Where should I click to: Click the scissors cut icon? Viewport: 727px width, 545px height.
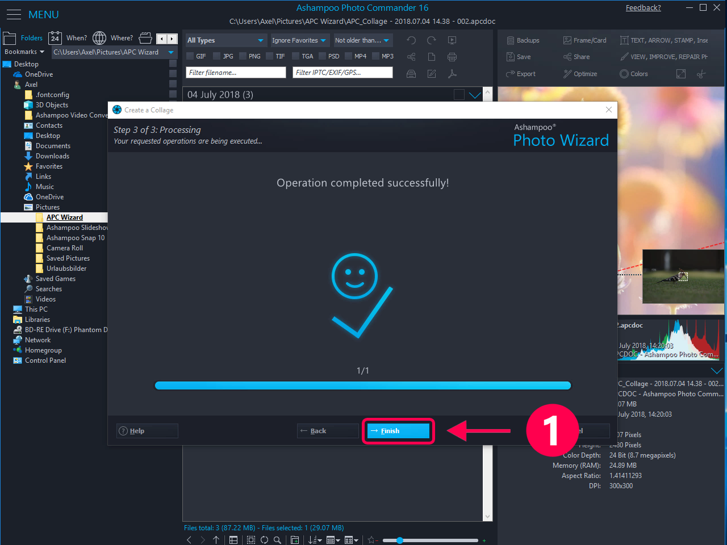coord(701,74)
